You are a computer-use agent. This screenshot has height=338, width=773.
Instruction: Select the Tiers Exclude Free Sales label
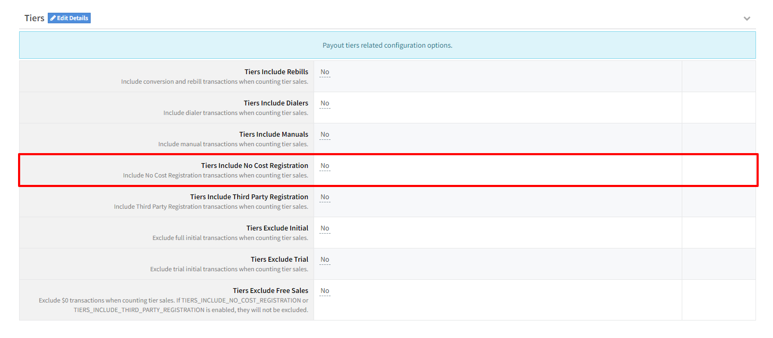(270, 291)
